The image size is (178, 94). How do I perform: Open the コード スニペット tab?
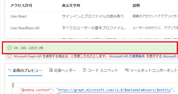point(100,70)
